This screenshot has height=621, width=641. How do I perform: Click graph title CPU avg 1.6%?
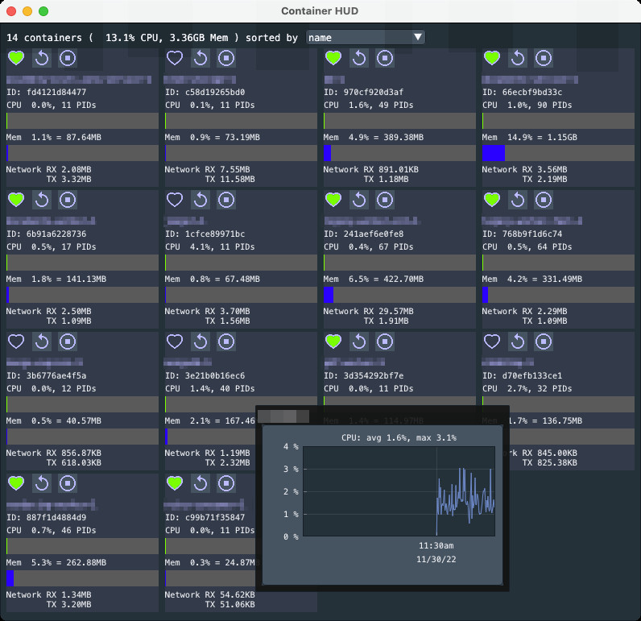(399, 438)
